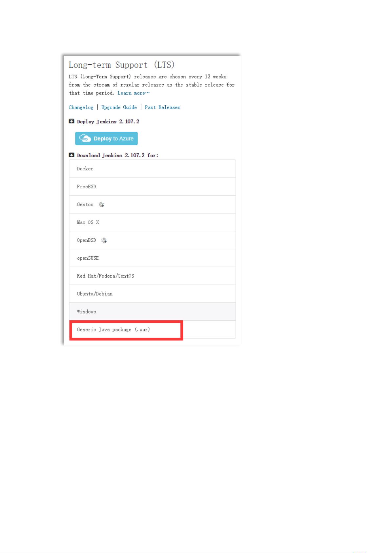
Task: Open the Changelog link
Action: click(81, 107)
